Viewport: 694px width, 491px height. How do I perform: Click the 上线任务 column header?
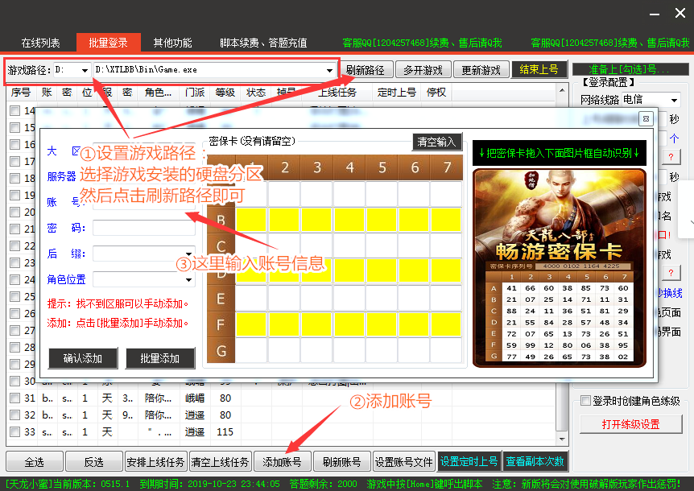337,92
